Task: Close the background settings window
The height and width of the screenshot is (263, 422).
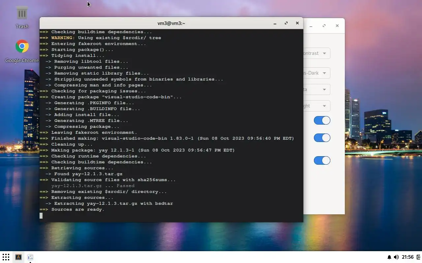Action: coord(337,26)
